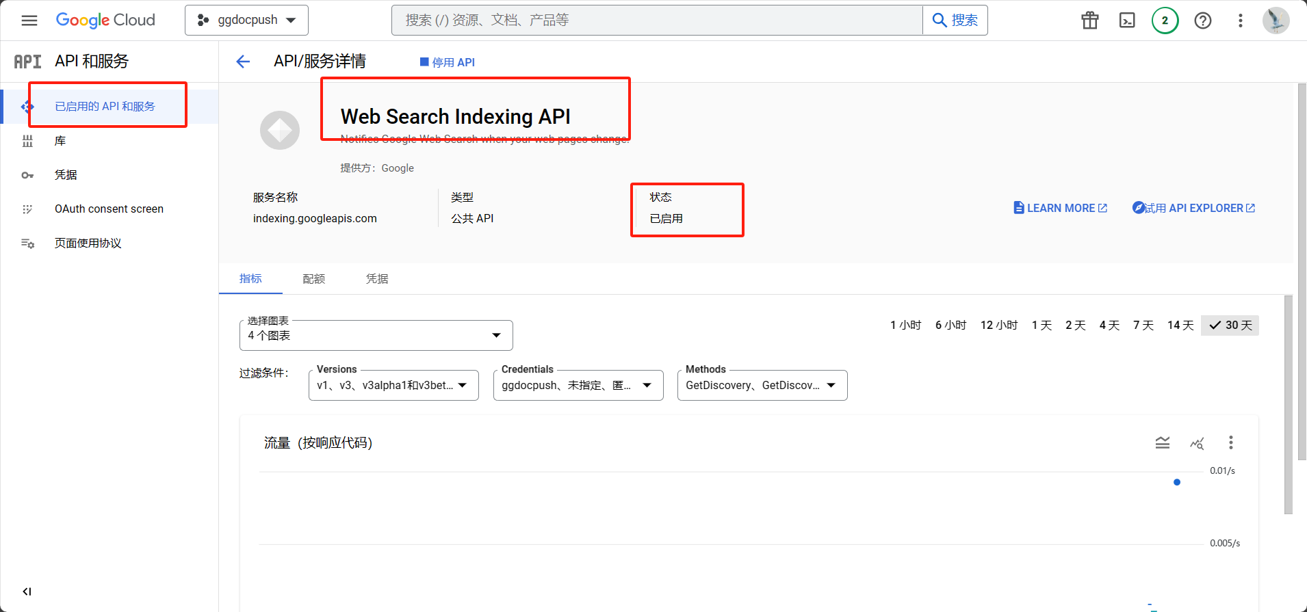Expand the 选择图表 chart selection dropdown

pyautogui.click(x=376, y=336)
